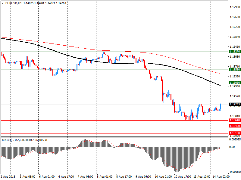Click the 1.17600 price scale value
Viewport: 241px width, 180px height.
tap(235, 17)
